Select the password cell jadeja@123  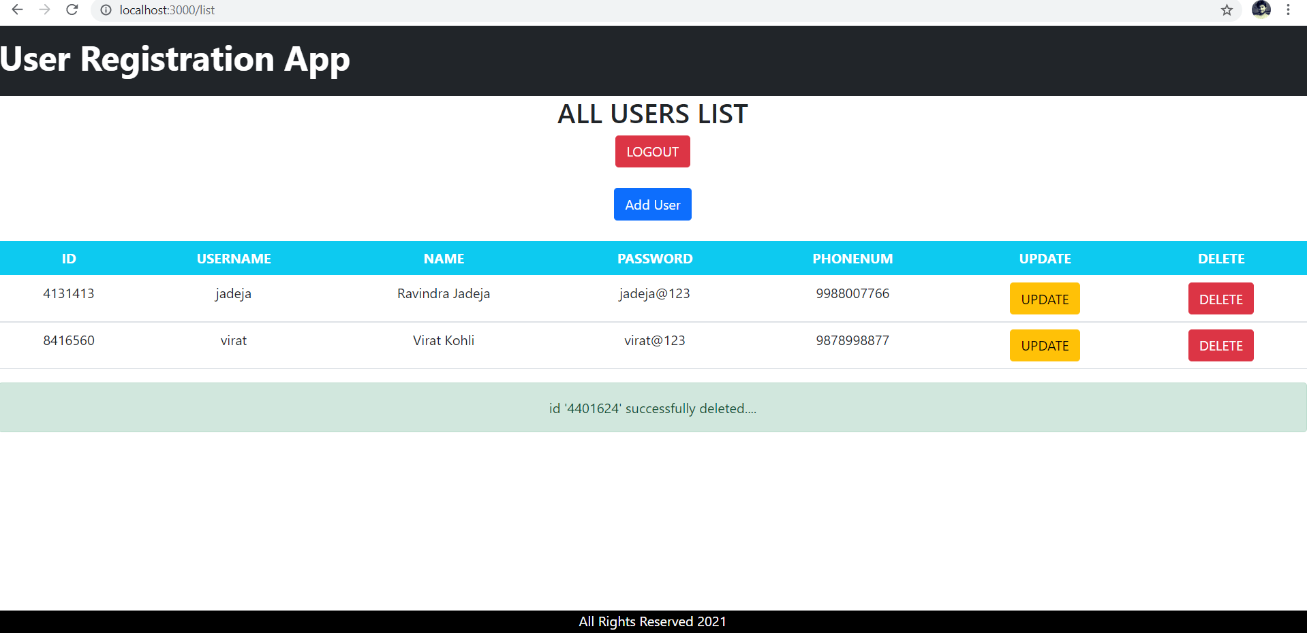pyautogui.click(x=655, y=294)
